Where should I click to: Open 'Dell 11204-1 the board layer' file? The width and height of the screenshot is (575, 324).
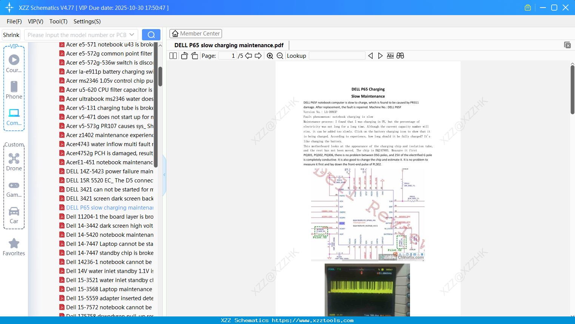(106, 217)
